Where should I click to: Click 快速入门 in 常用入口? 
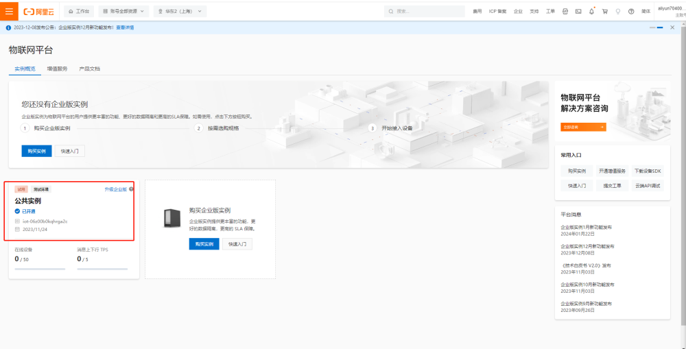coord(577,185)
